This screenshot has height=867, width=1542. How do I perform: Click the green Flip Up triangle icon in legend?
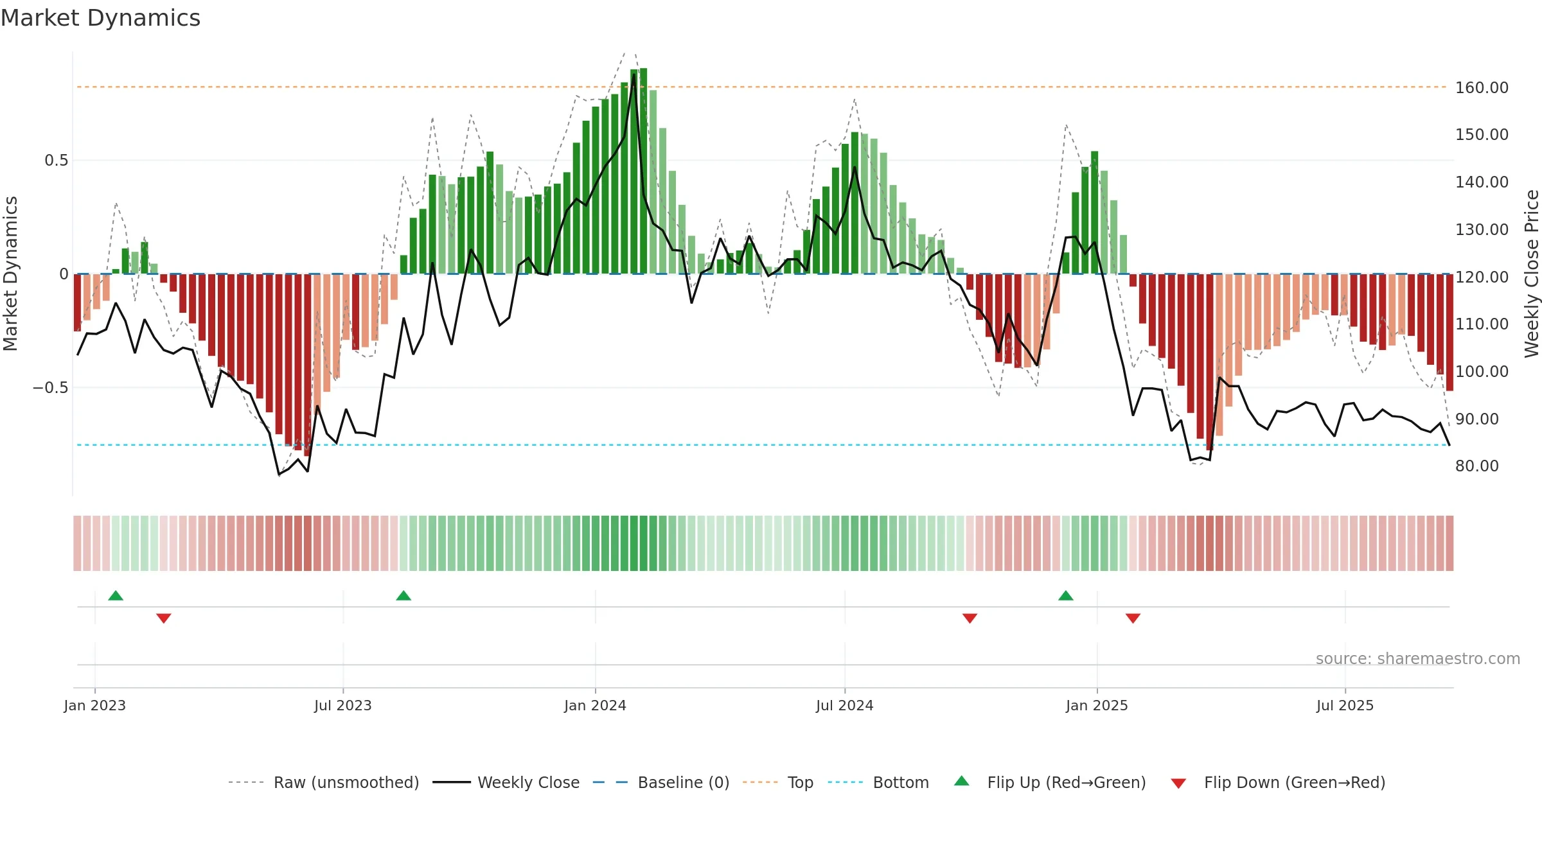coord(962,781)
